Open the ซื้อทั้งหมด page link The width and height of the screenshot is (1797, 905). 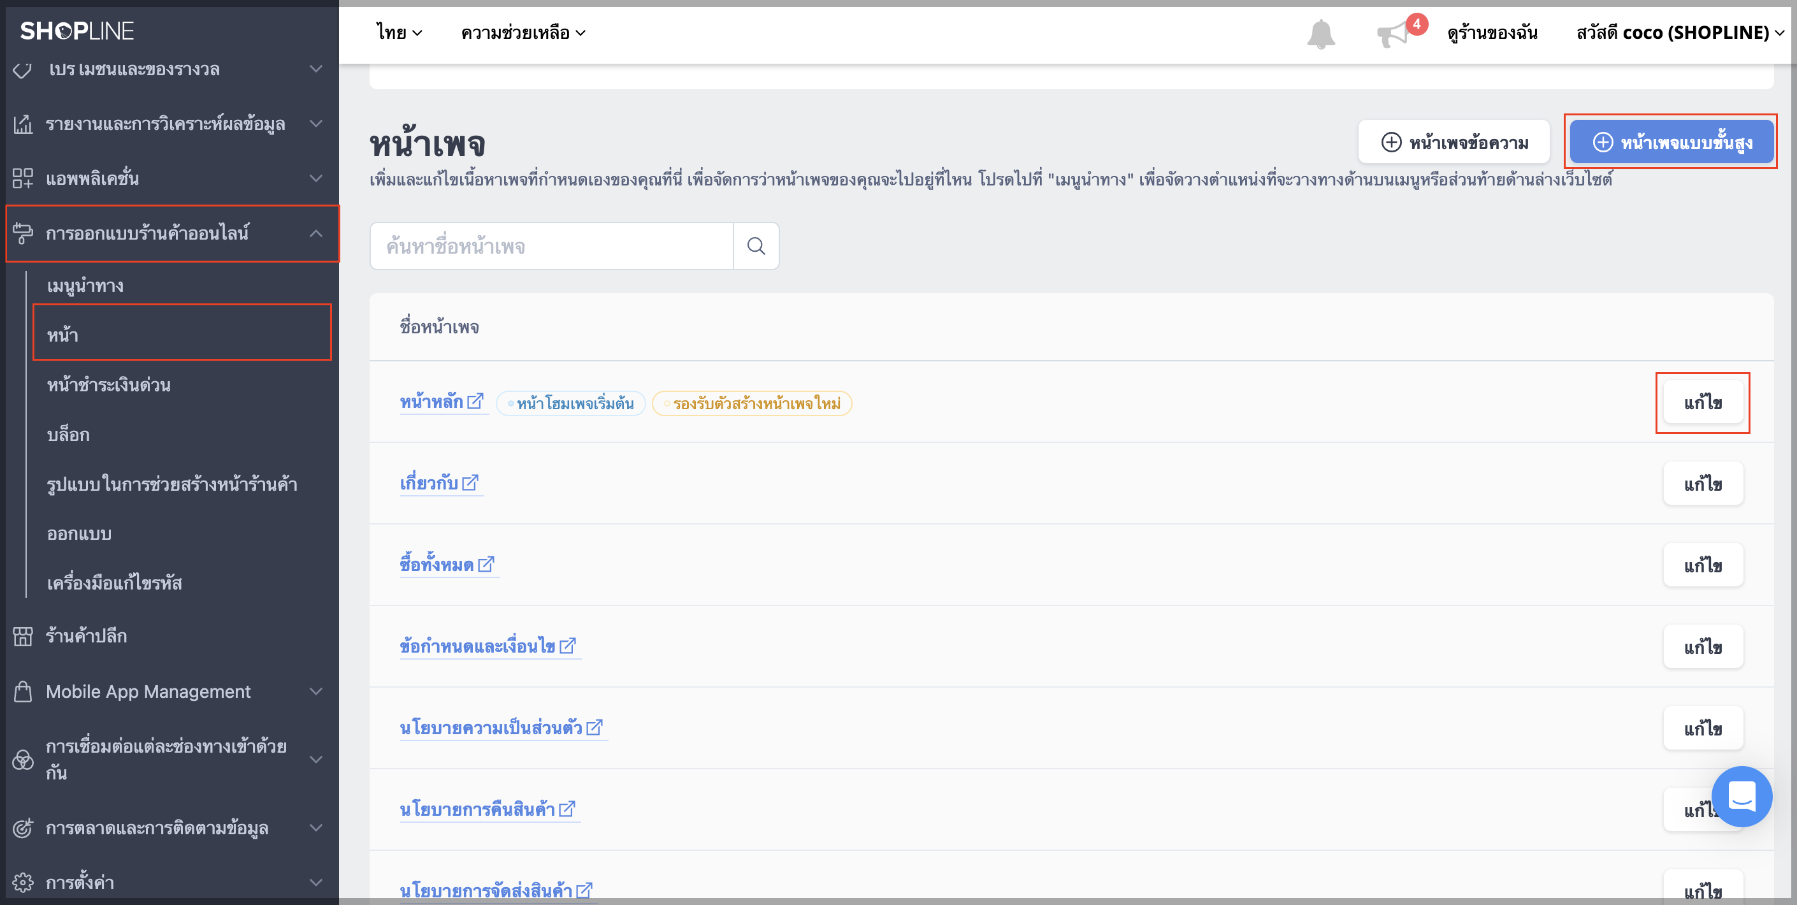pyautogui.click(x=437, y=565)
